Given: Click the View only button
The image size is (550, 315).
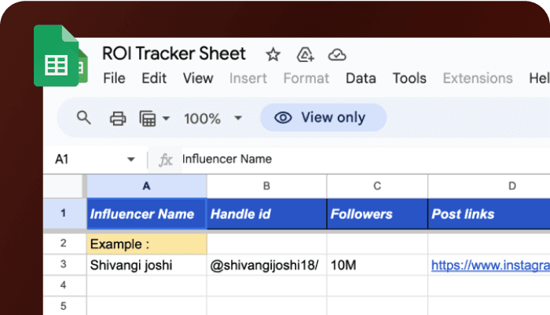Looking at the screenshot, I should (x=324, y=118).
